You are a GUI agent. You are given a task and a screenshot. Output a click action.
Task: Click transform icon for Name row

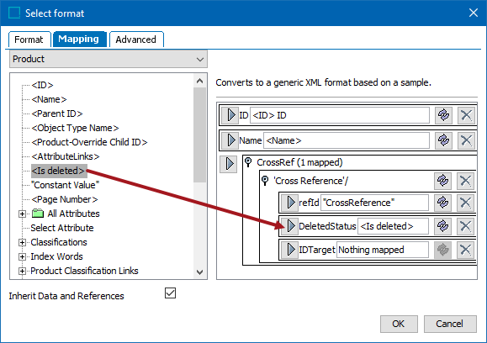[443, 140]
